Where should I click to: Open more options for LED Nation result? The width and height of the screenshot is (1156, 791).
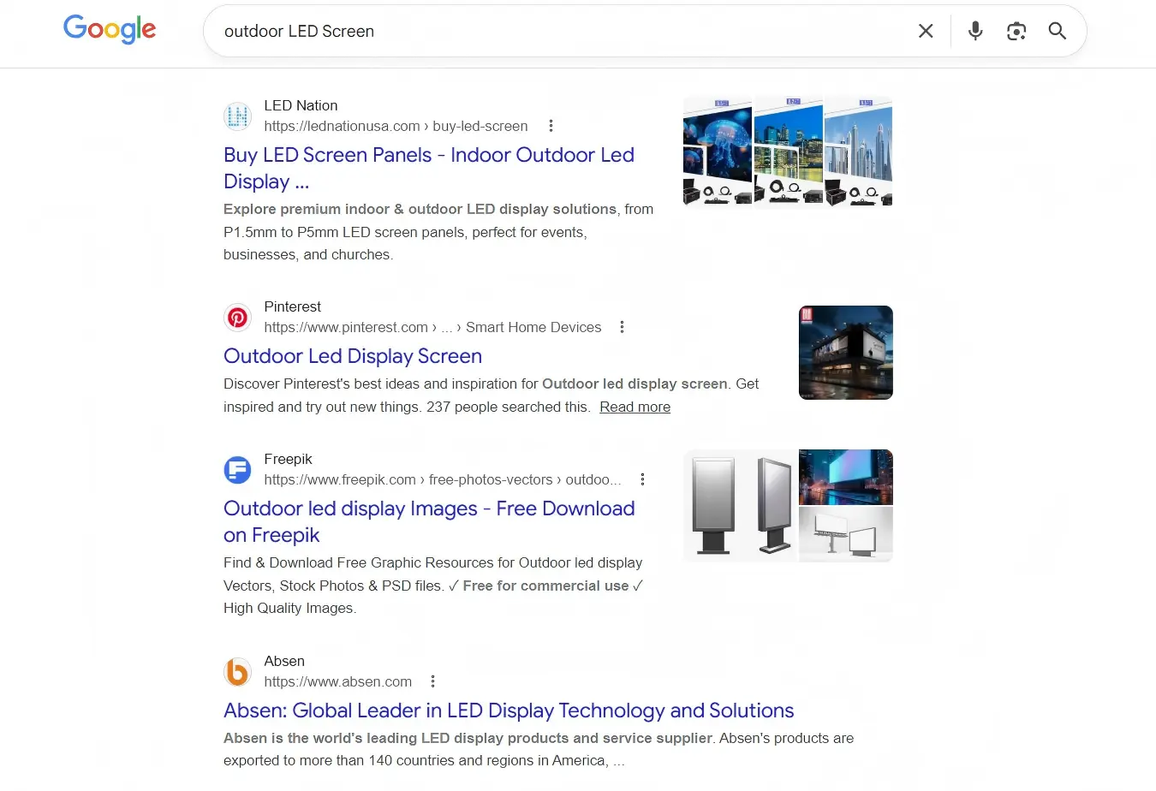pos(551,126)
